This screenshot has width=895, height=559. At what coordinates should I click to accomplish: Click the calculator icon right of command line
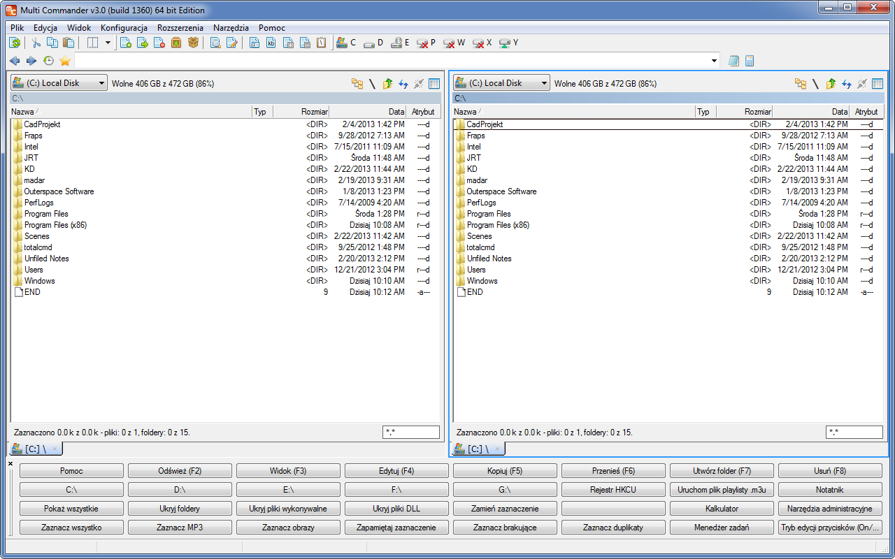point(750,61)
